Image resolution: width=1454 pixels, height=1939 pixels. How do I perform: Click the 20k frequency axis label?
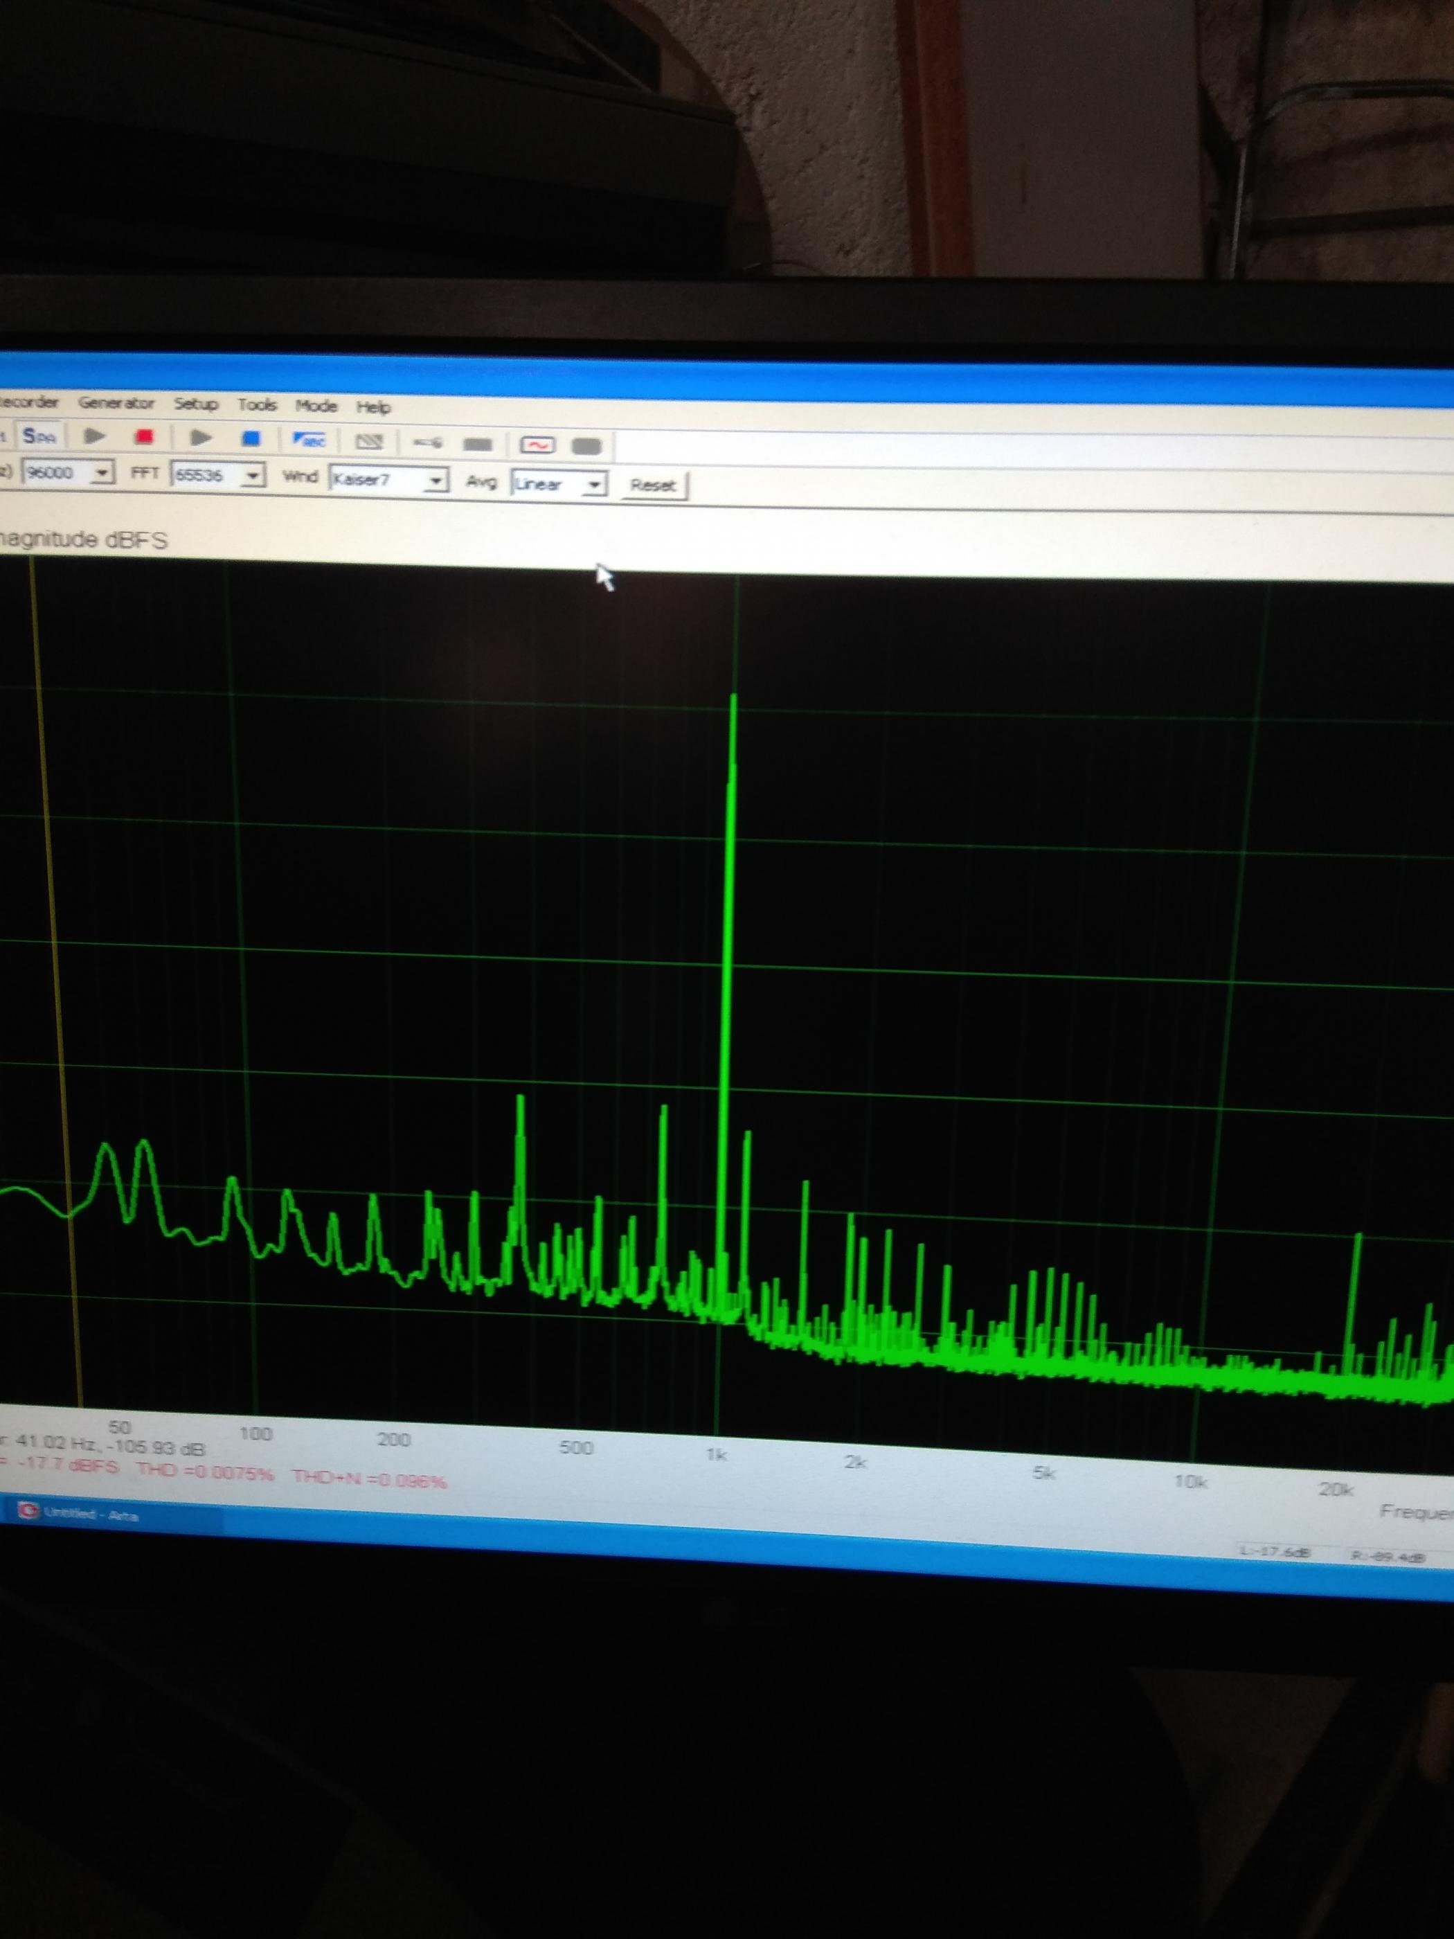coord(1335,1488)
